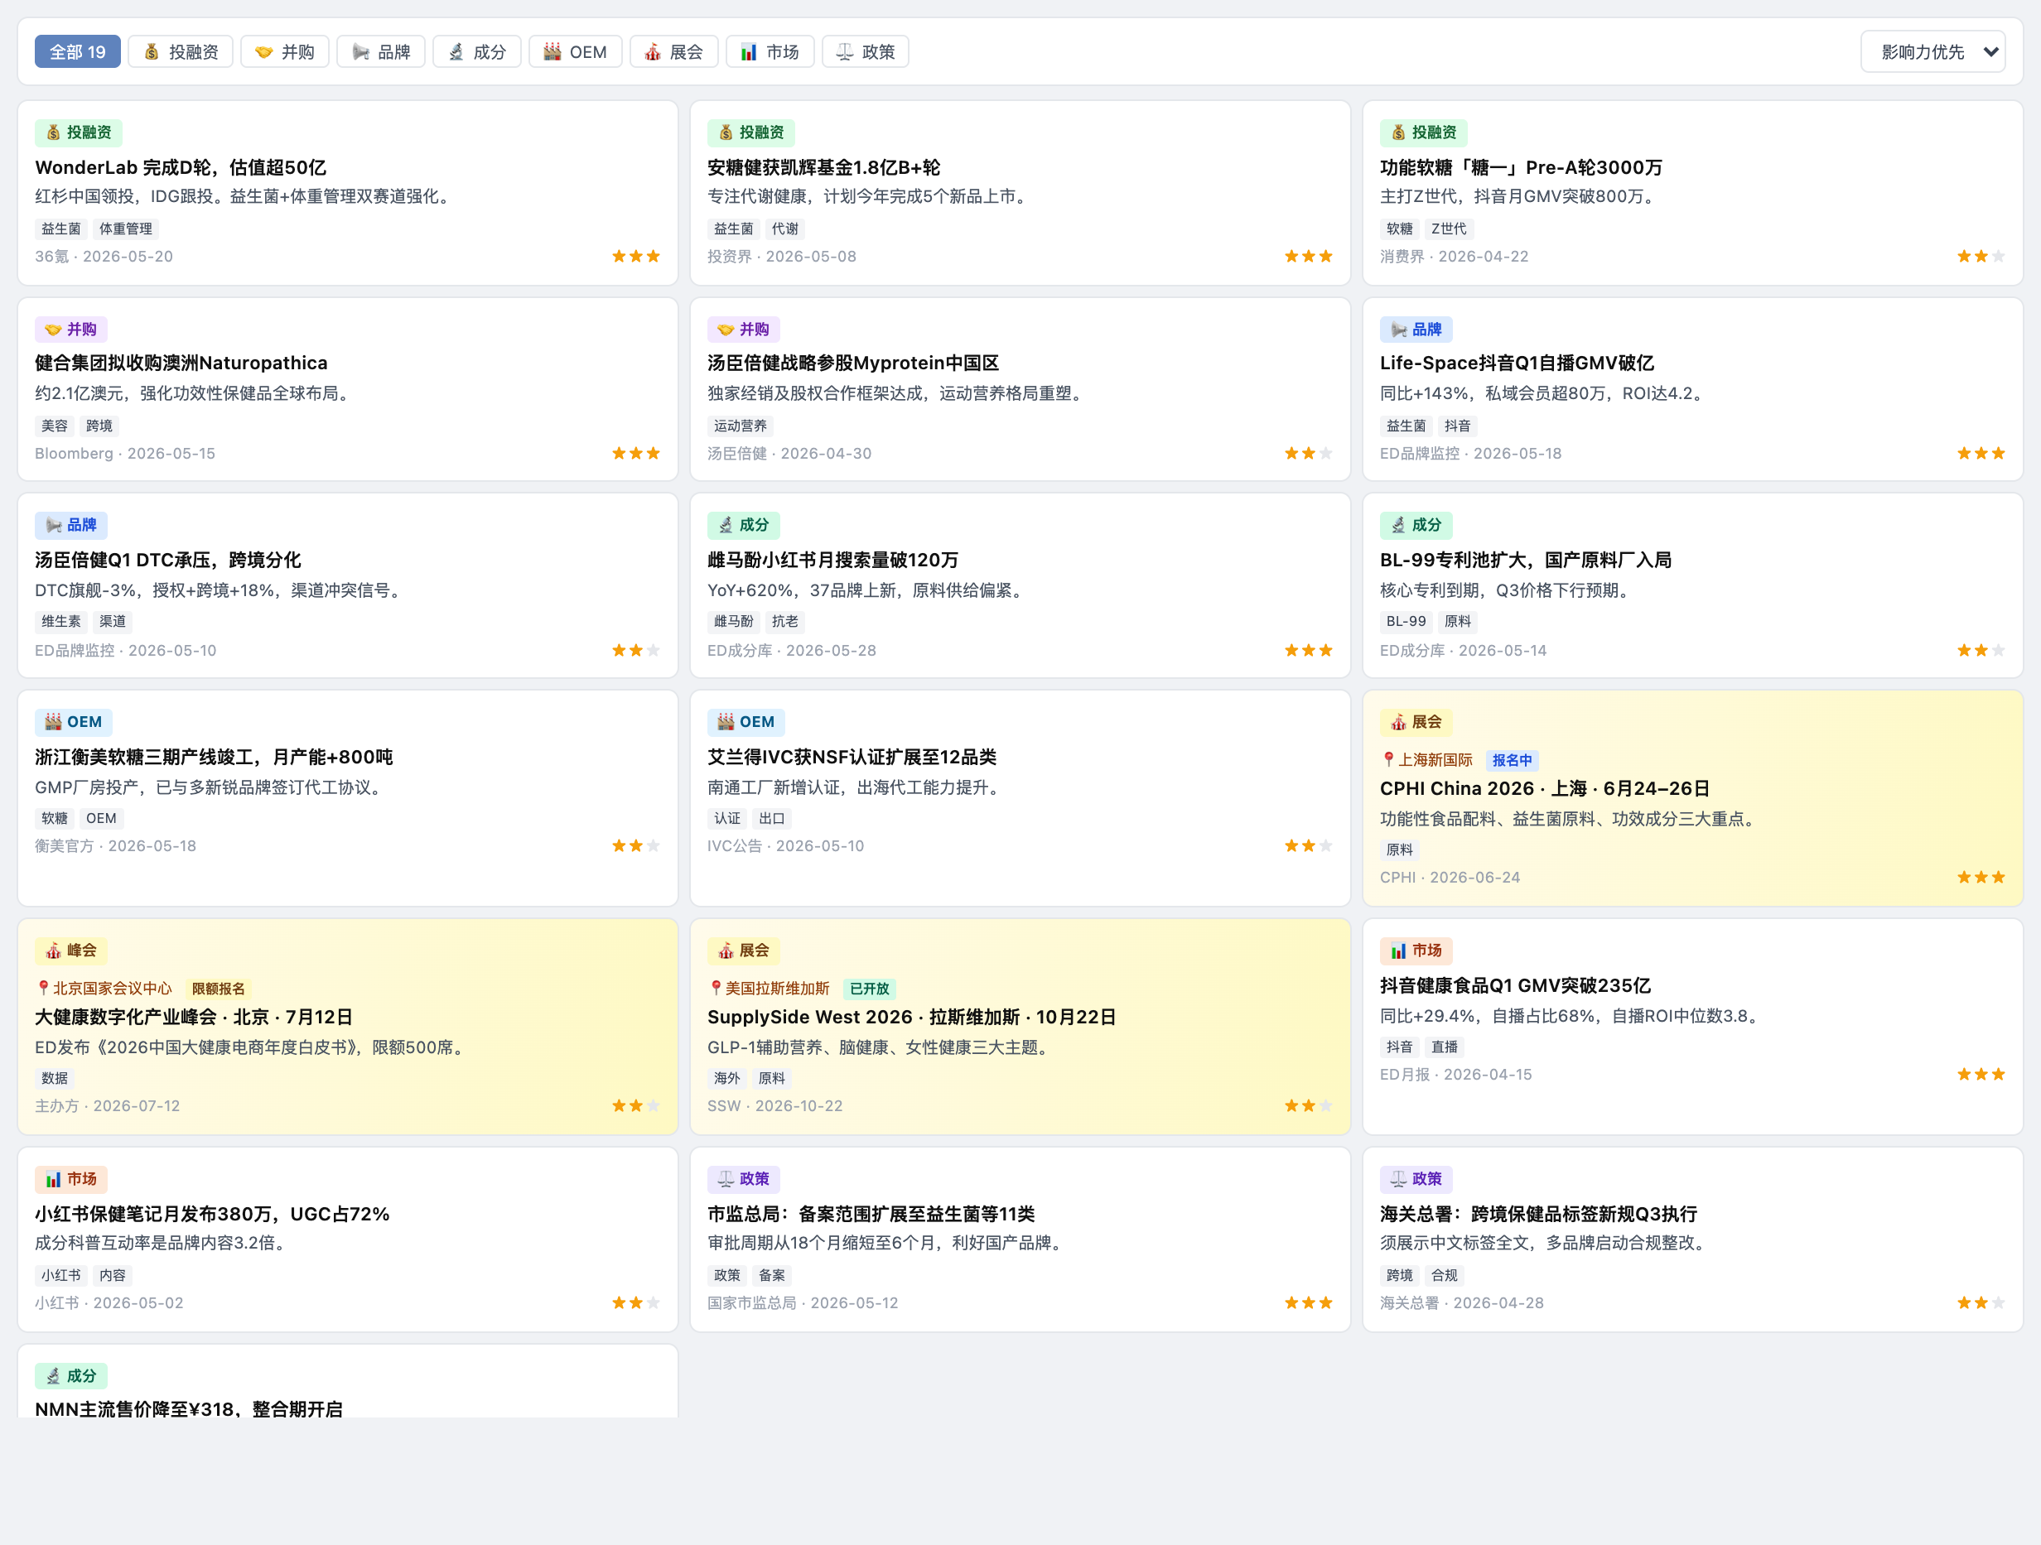Click the location pin next to 北京国家会议中心
This screenshot has width=2041, height=1545.
[42, 988]
